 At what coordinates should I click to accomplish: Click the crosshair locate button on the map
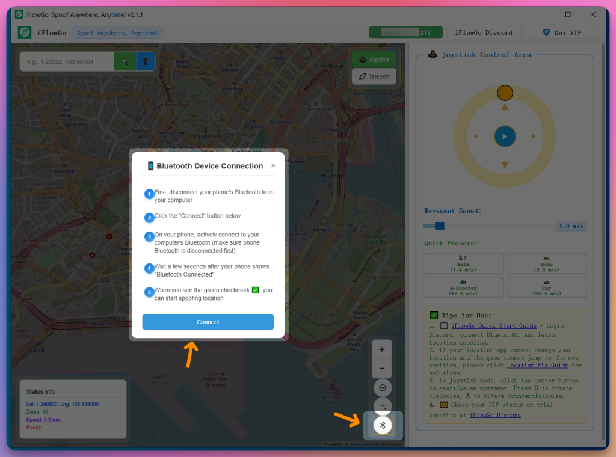[x=382, y=388]
